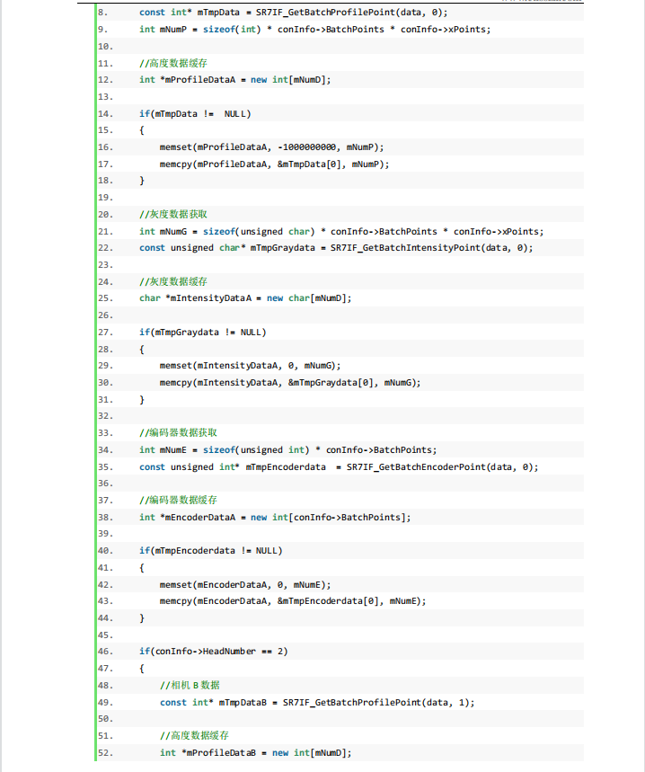The image size is (645, 772).
Task: Click line number 19.
Action: coord(105,198)
